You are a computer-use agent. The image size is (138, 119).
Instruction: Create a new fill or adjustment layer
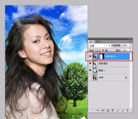coord(113,111)
